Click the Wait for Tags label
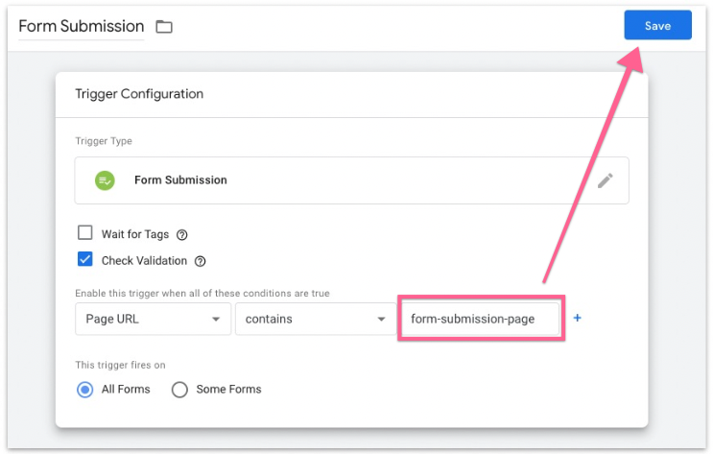 [x=133, y=234]
